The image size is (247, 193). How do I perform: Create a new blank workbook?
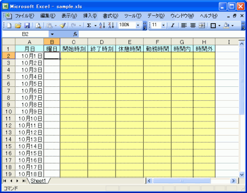click(9, 26)
